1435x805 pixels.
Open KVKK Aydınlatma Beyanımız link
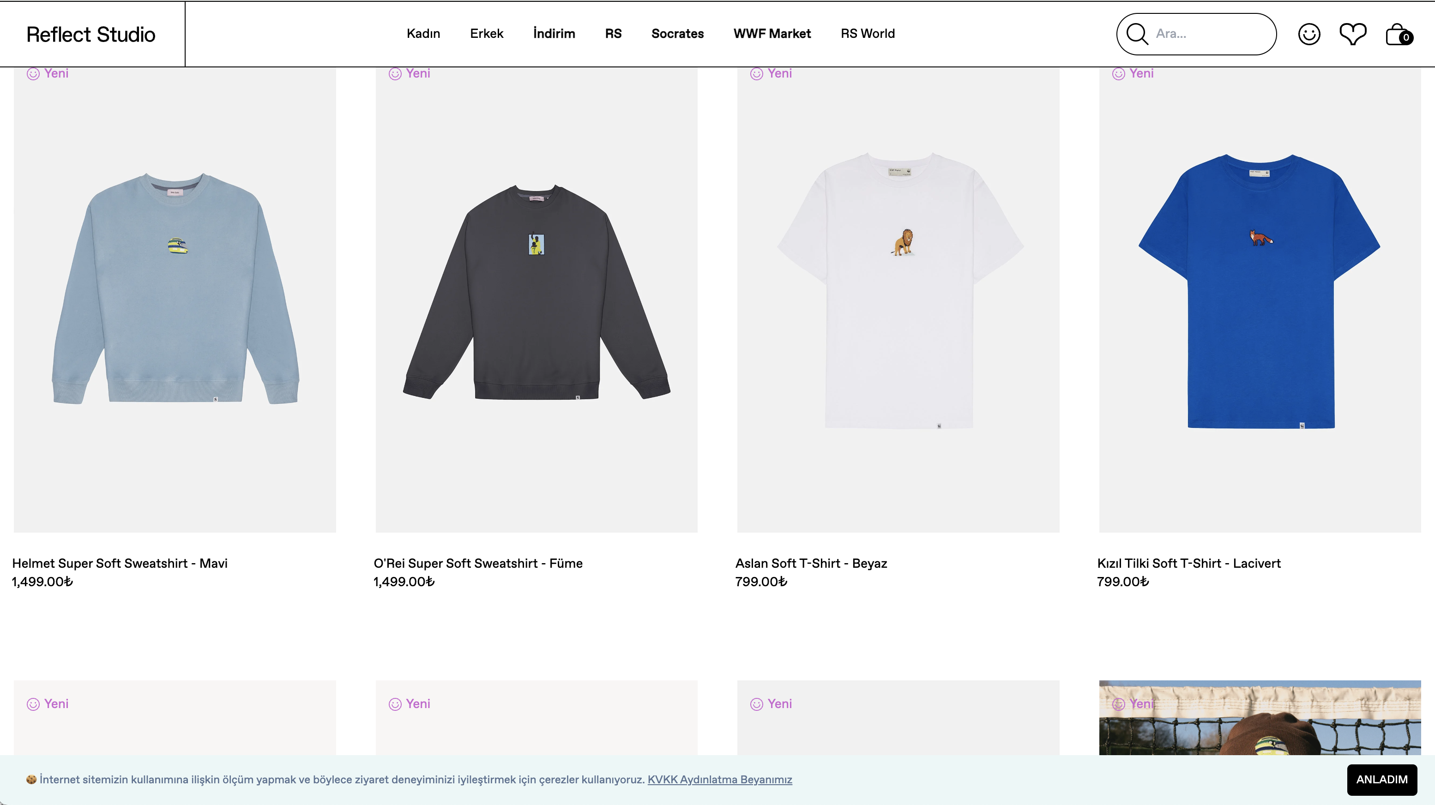pos(719,779)
